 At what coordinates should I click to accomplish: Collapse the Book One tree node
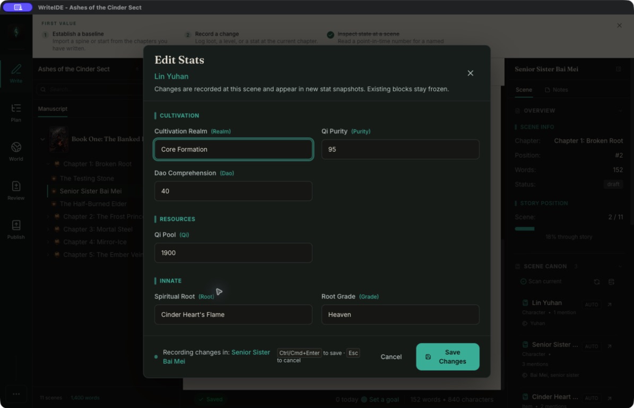42,139
